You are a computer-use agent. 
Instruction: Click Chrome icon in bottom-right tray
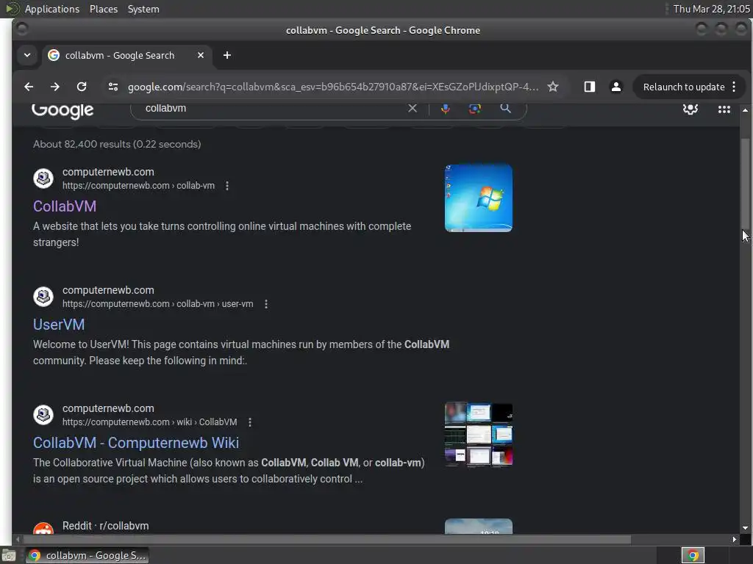[693, 555]
